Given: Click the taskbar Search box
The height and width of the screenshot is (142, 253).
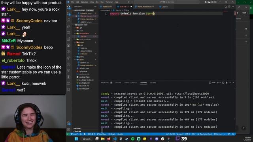Looking at the screenshot, I should click(87, 139).
